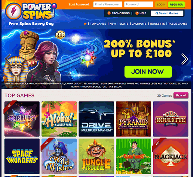Click the green Join Now button

[x=148, y=72]
